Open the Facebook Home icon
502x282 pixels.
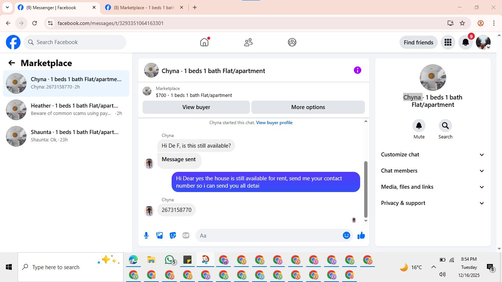[x=204, y=42]
